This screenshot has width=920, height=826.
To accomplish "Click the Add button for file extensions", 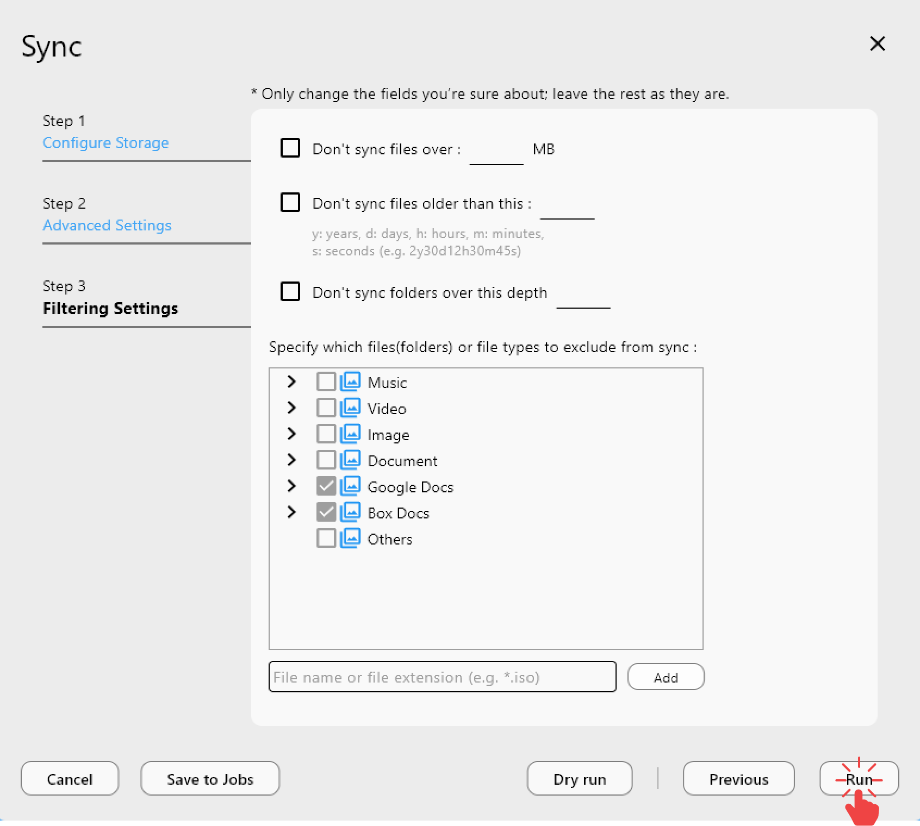I will point(666,677).
